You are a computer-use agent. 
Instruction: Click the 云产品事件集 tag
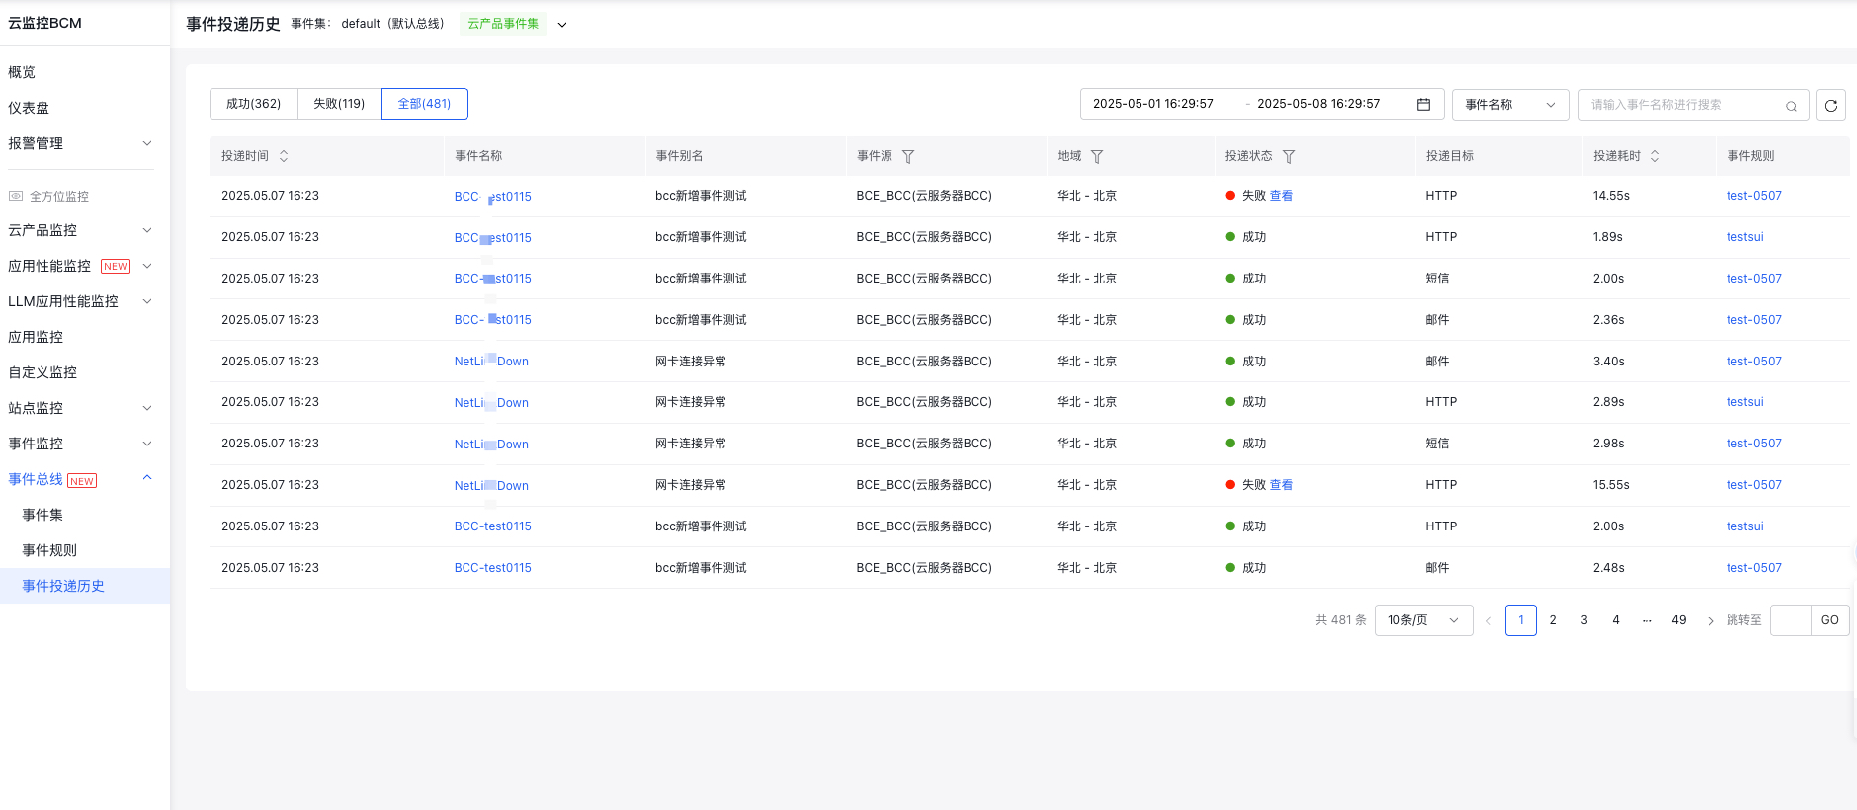(x=503, y=24)
